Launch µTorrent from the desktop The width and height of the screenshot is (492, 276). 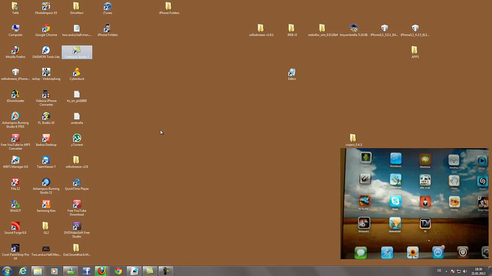point(77,140)
